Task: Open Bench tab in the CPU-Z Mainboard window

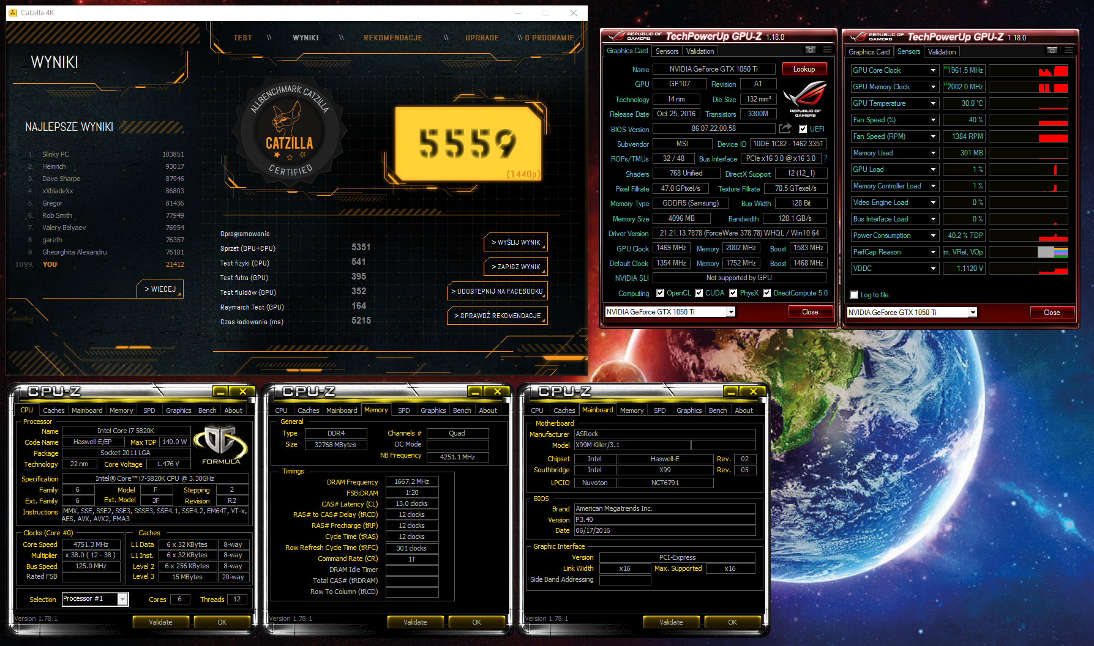Action: pos(718,410)
